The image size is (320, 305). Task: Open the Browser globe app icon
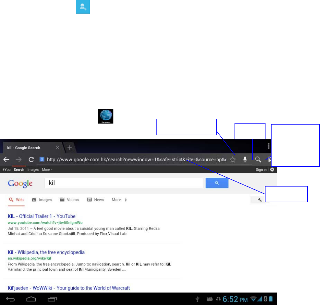106,116
